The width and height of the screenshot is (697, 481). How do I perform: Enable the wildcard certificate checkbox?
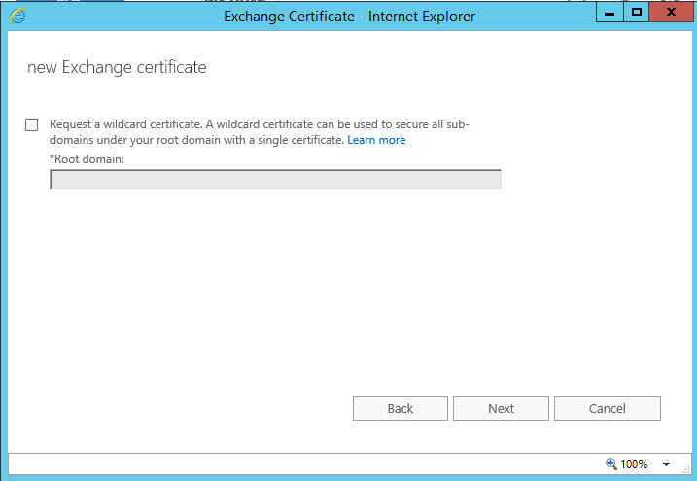(32, 124)
